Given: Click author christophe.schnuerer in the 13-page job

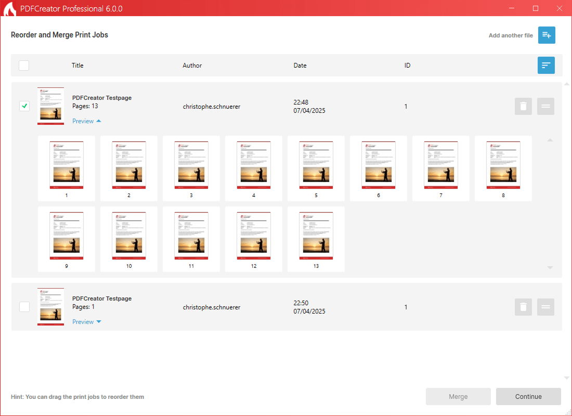Looking at the screenshot, I should click(x=212, y=107).
